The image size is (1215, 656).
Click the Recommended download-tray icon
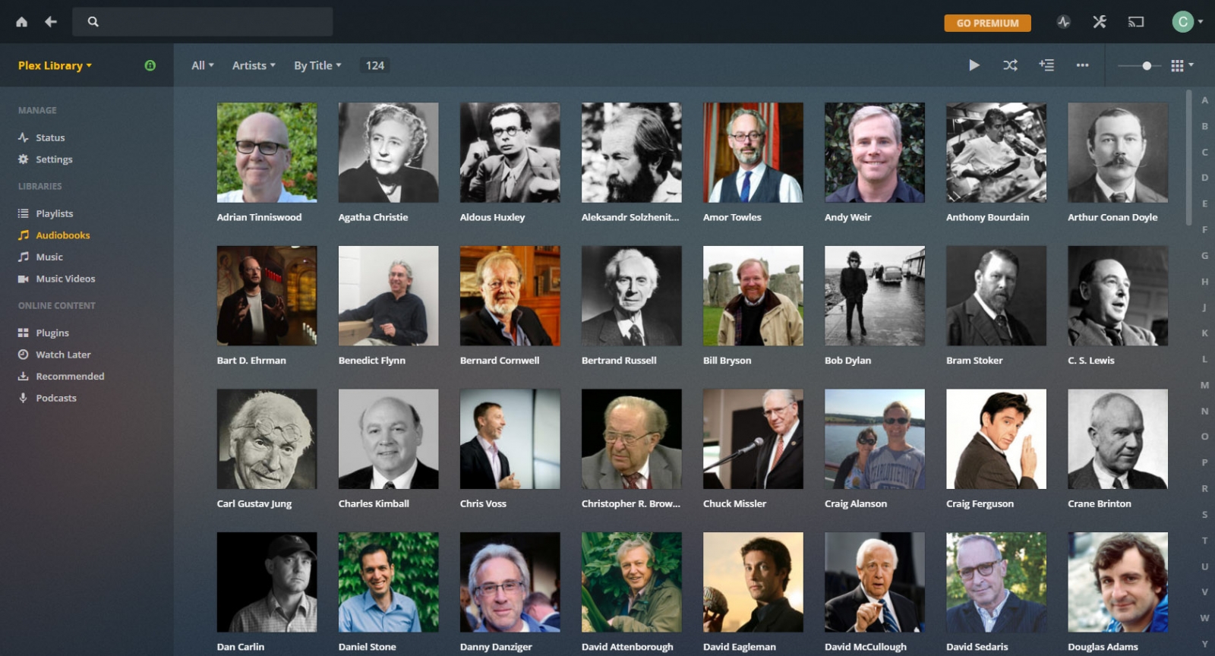tap(24, 376)
